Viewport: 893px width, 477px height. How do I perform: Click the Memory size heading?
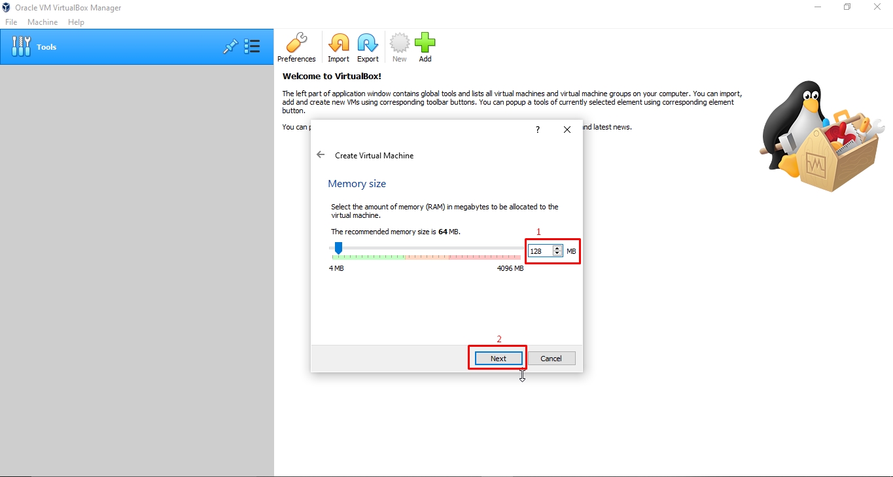tap(357, 184)
